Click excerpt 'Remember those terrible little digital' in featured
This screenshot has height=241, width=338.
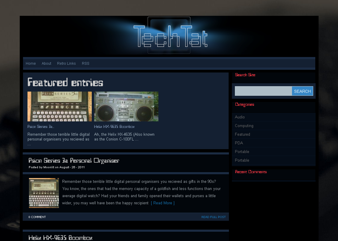click(x=58, y=134)
